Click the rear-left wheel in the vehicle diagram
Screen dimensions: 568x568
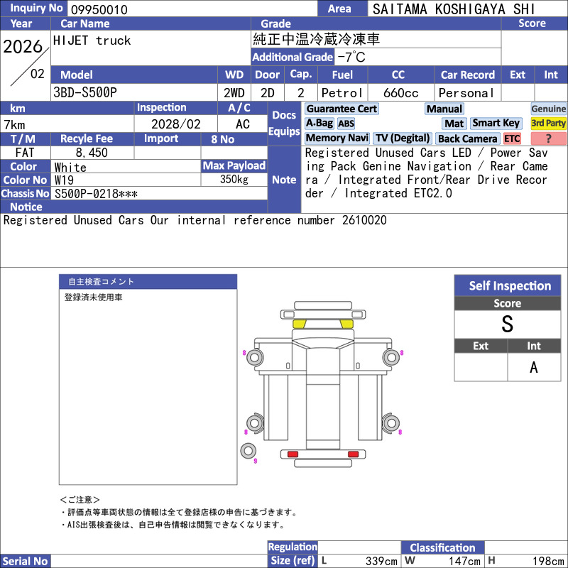click(x=255, y=422)
